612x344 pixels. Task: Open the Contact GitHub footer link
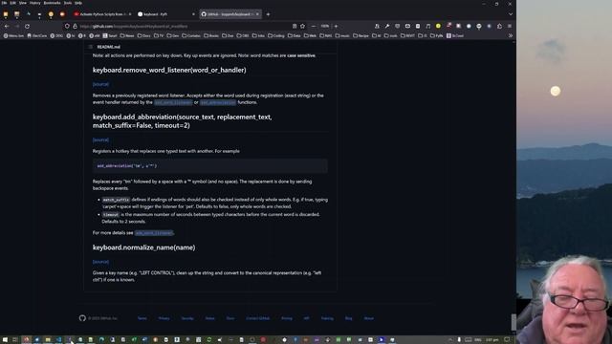[257, 318]
